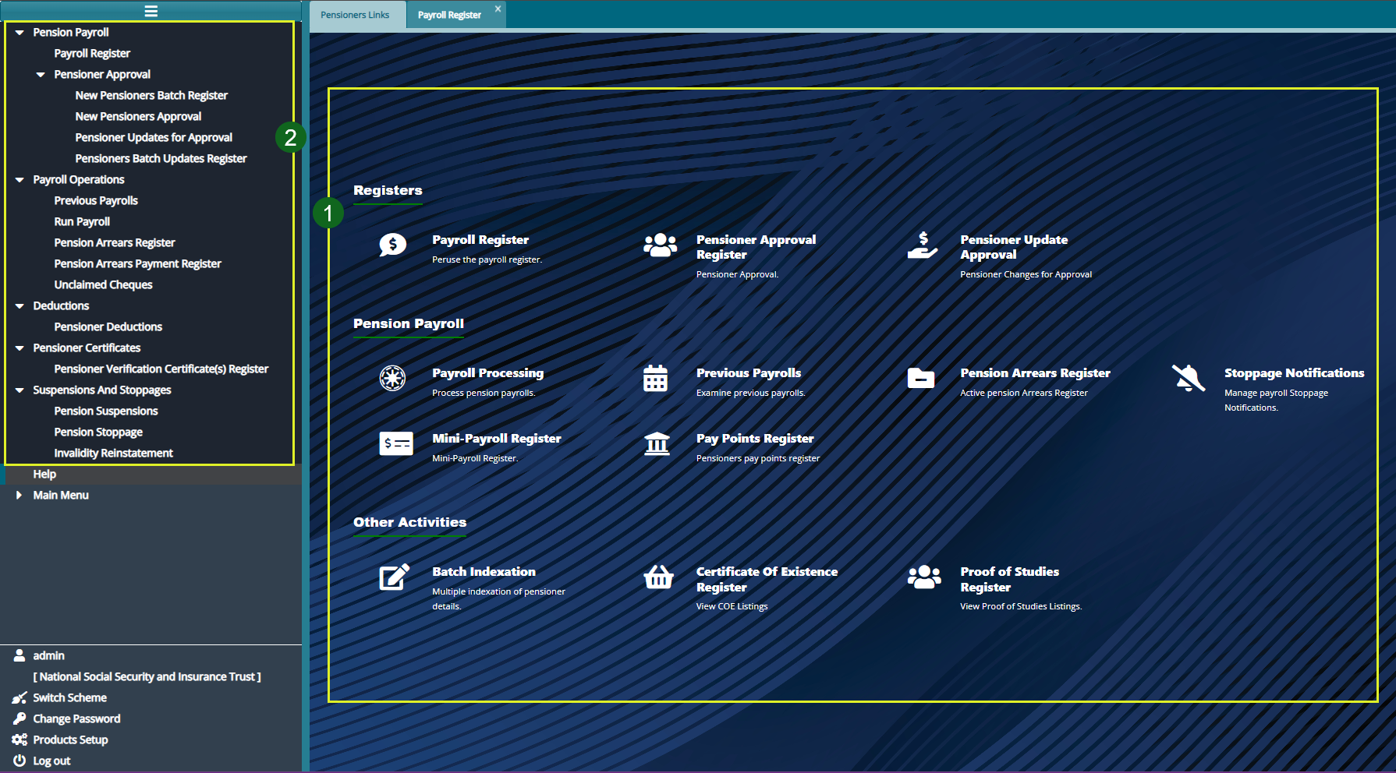Open Run Payroll in the sidebar
The height and width of the screenshot is (773, 1396).
pyautogui.click(x=82, y=222)
